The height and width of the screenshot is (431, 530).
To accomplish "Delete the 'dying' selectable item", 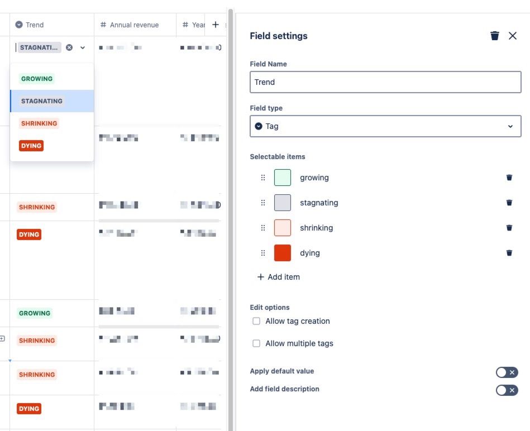I will pyautogui.click(x=509, y=253).
